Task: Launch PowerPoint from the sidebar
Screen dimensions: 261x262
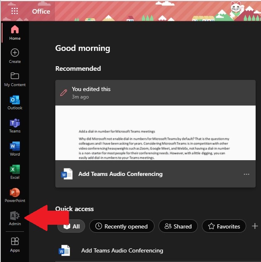Action: coord(15,195)
